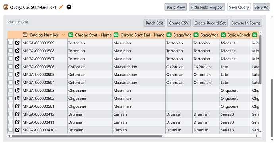Open Batch Edit for results
The height and width of the screenshot is (143, 274).
(x=154, y=23)
